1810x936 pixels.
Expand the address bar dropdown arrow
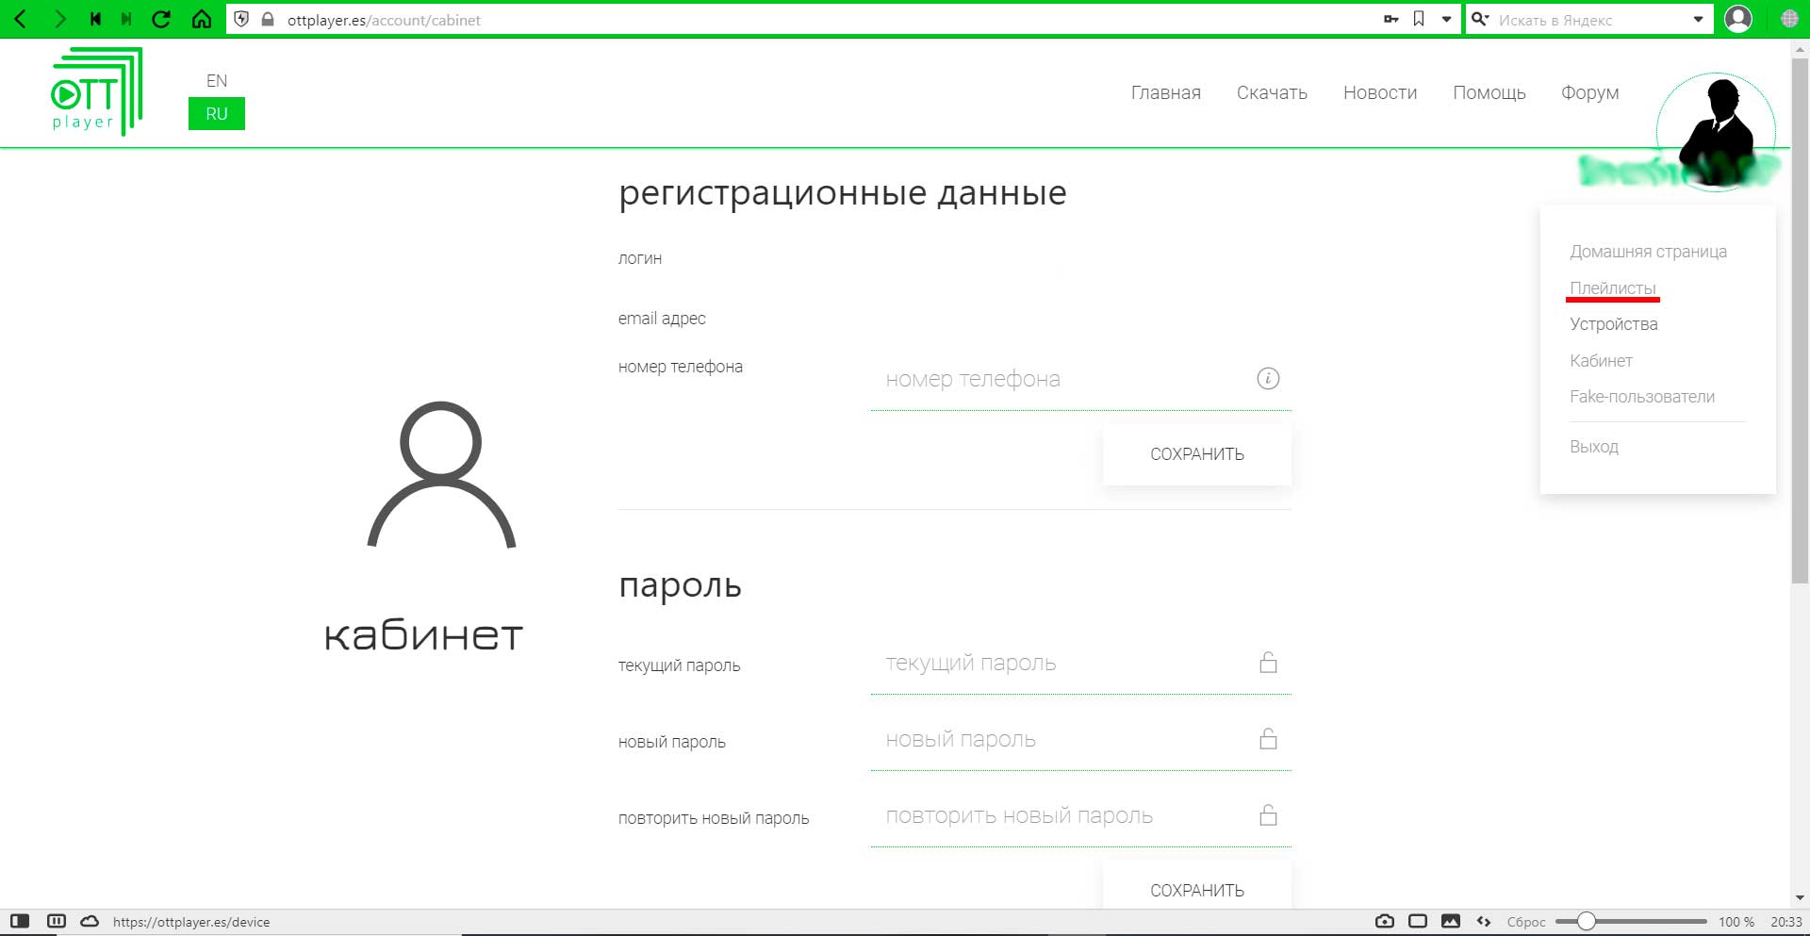coord(1446,19)
